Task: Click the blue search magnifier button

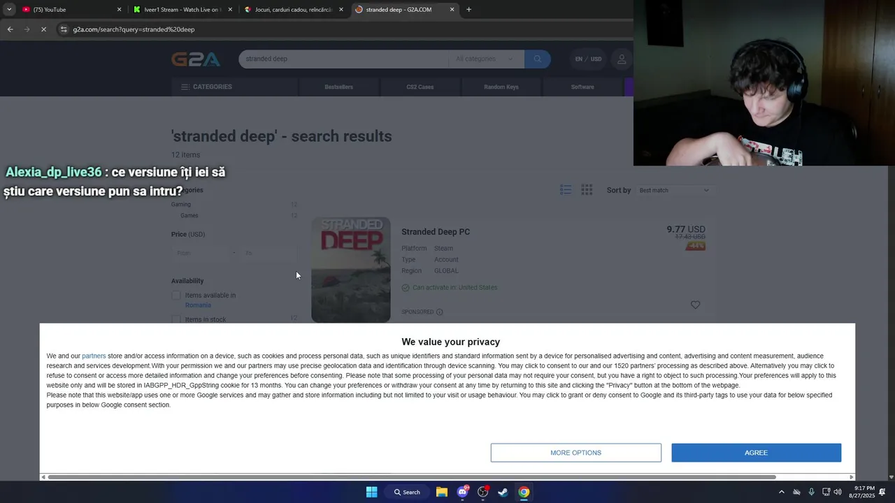Action: pos(537,59)
